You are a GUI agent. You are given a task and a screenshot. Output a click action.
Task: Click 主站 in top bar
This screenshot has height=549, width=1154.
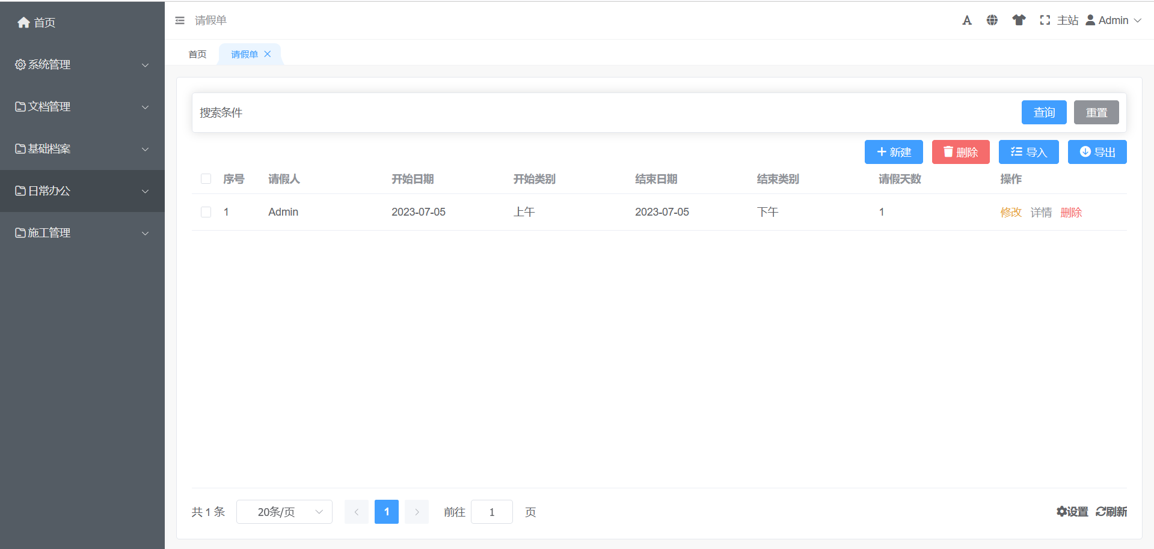[x=1068, y=20]
